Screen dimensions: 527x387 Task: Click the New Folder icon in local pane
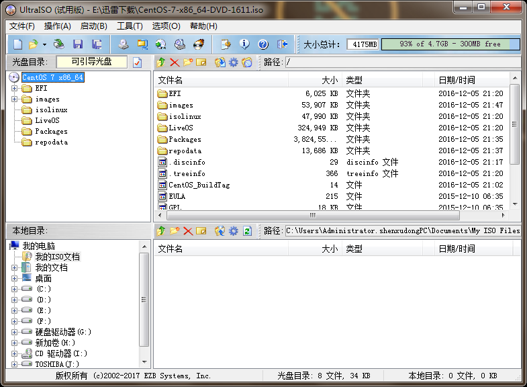[x=175, y=231]
